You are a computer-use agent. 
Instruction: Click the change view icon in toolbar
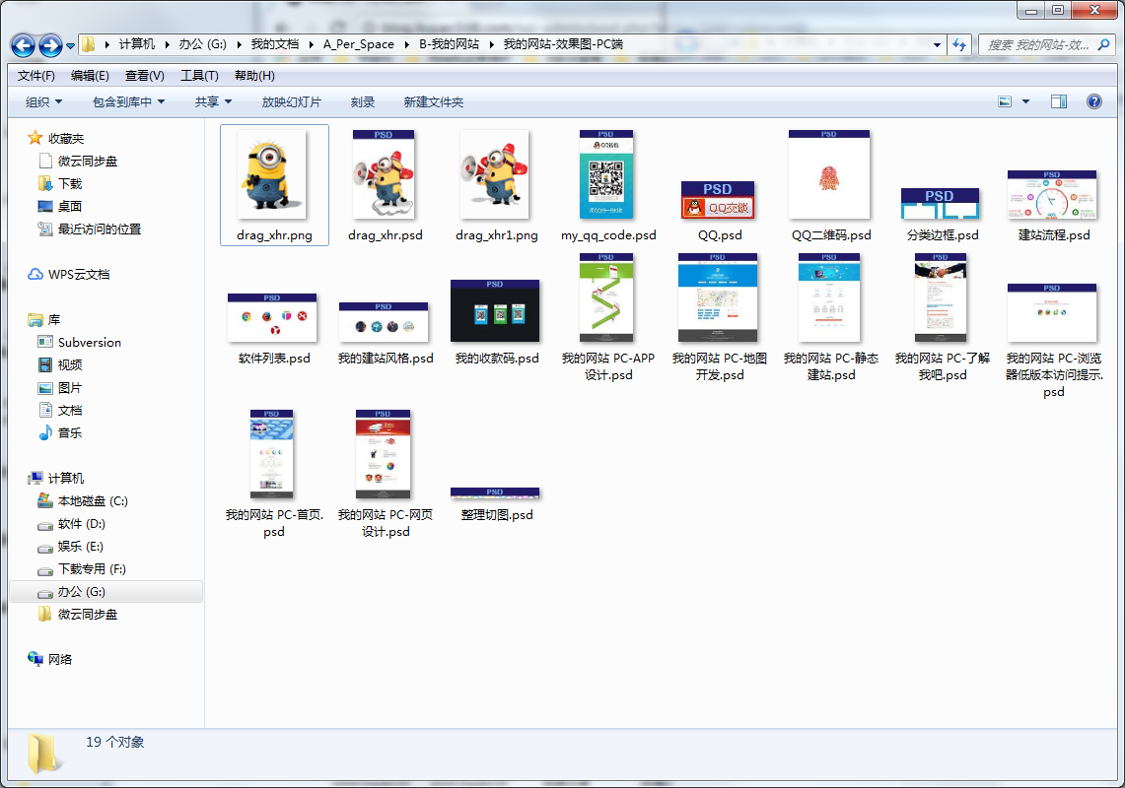click(x=1005, y=101)
